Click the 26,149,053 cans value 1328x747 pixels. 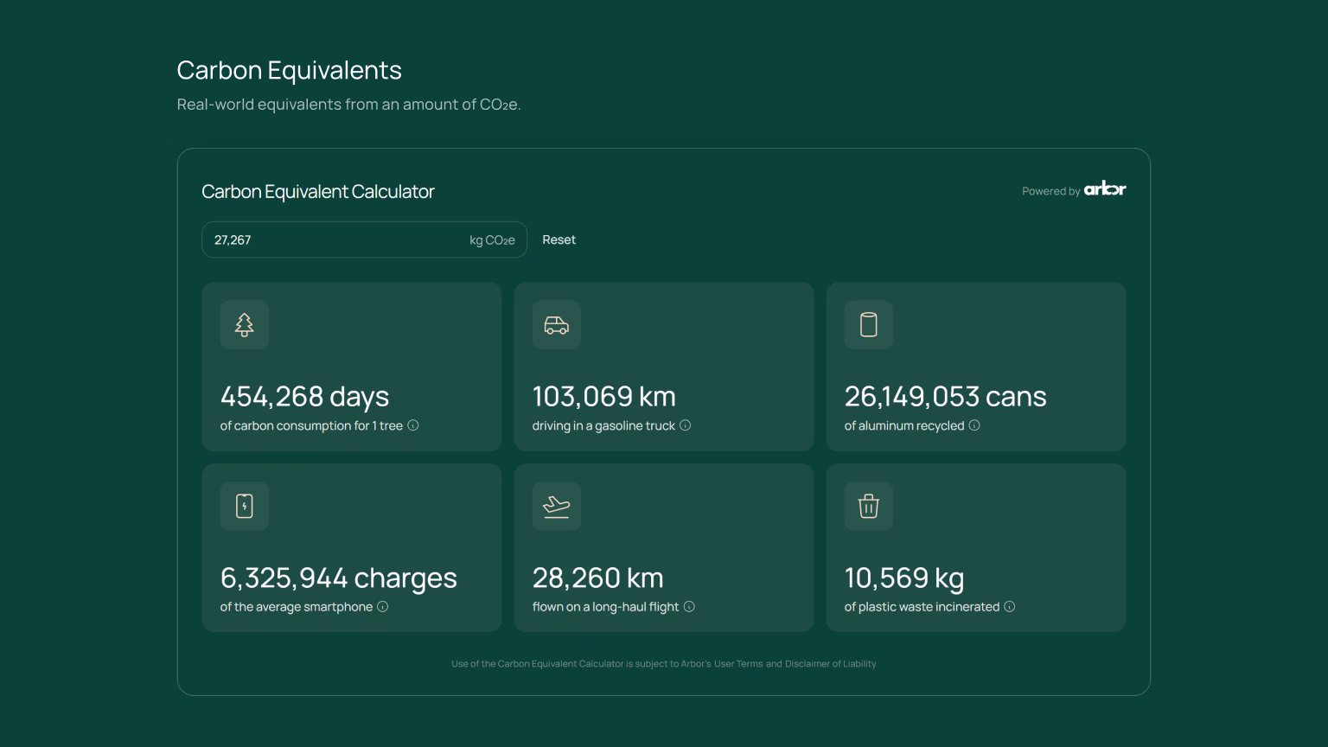point(946,397)
